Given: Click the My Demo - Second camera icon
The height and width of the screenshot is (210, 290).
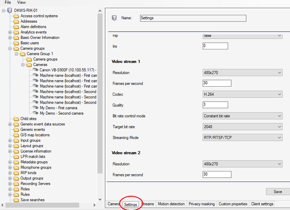Looking at the screenshot, I should [35, 113].
